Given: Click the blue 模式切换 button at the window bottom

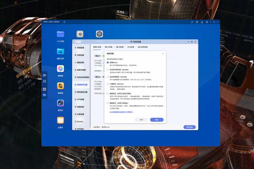Looking at the screenshot, I should click(x=190, y=127).
